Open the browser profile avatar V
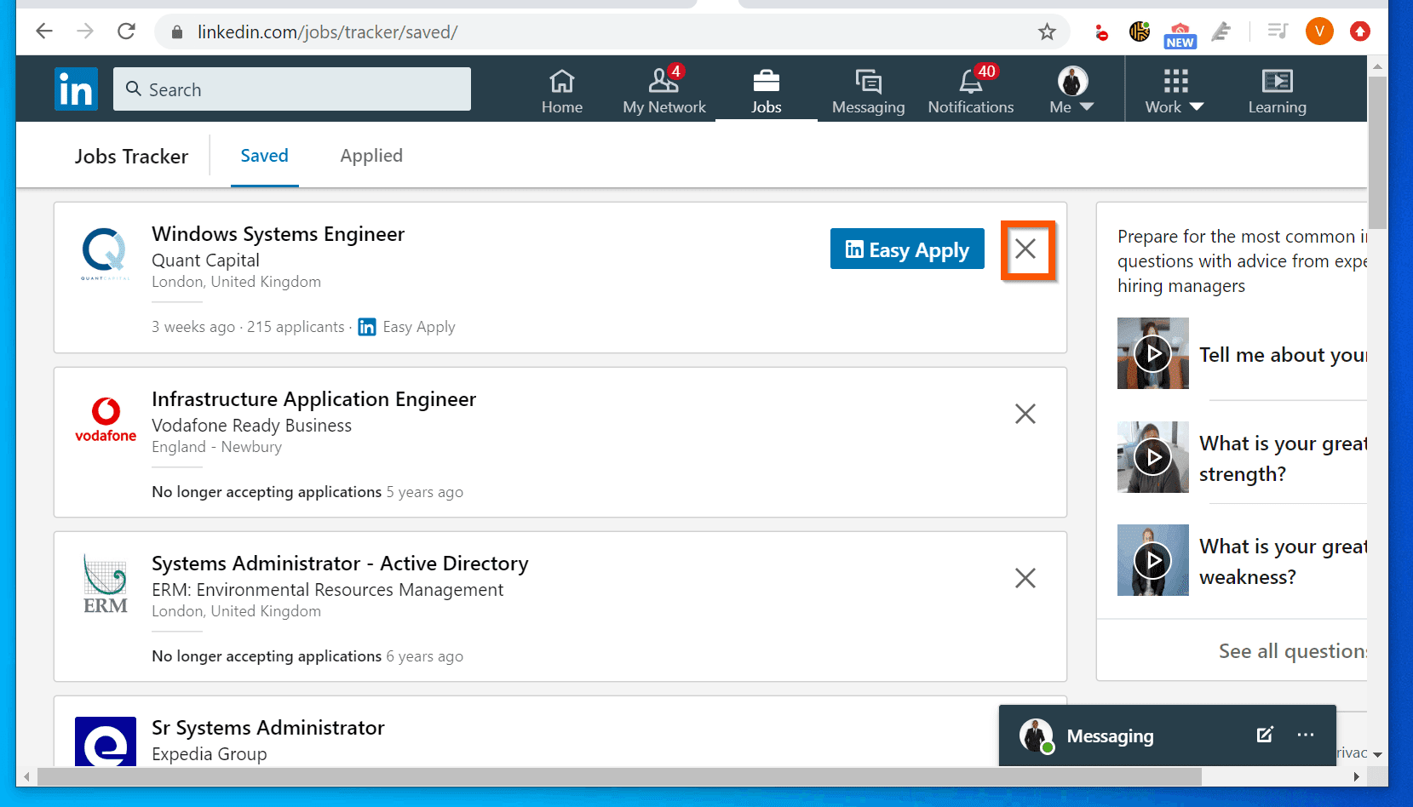This screenshot has width=1413, height=807. [x=1319, y=31]
